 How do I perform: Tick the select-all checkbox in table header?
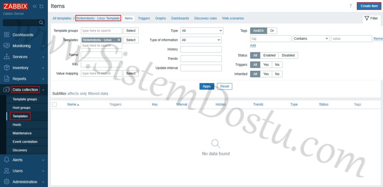(55, 104)
